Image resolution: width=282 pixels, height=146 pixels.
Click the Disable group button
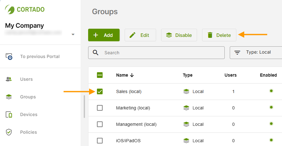coord(179,35)
